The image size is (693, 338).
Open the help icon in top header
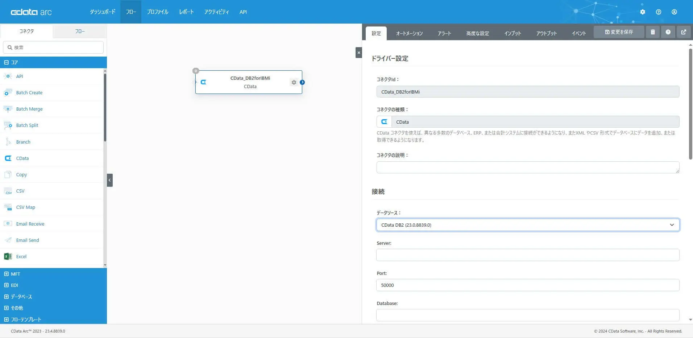[659, 12]
